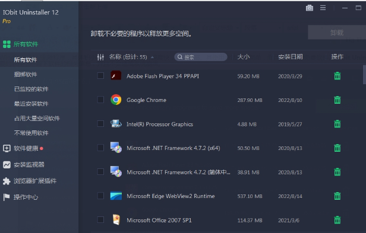The height and width of the screenshot is (233, 366).
Task: Show 已监控的软件 list
Action: coord(31,89)
